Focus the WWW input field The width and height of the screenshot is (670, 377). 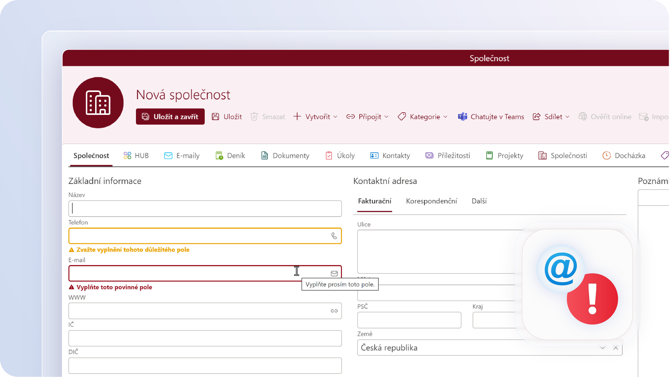coord(205,311)
